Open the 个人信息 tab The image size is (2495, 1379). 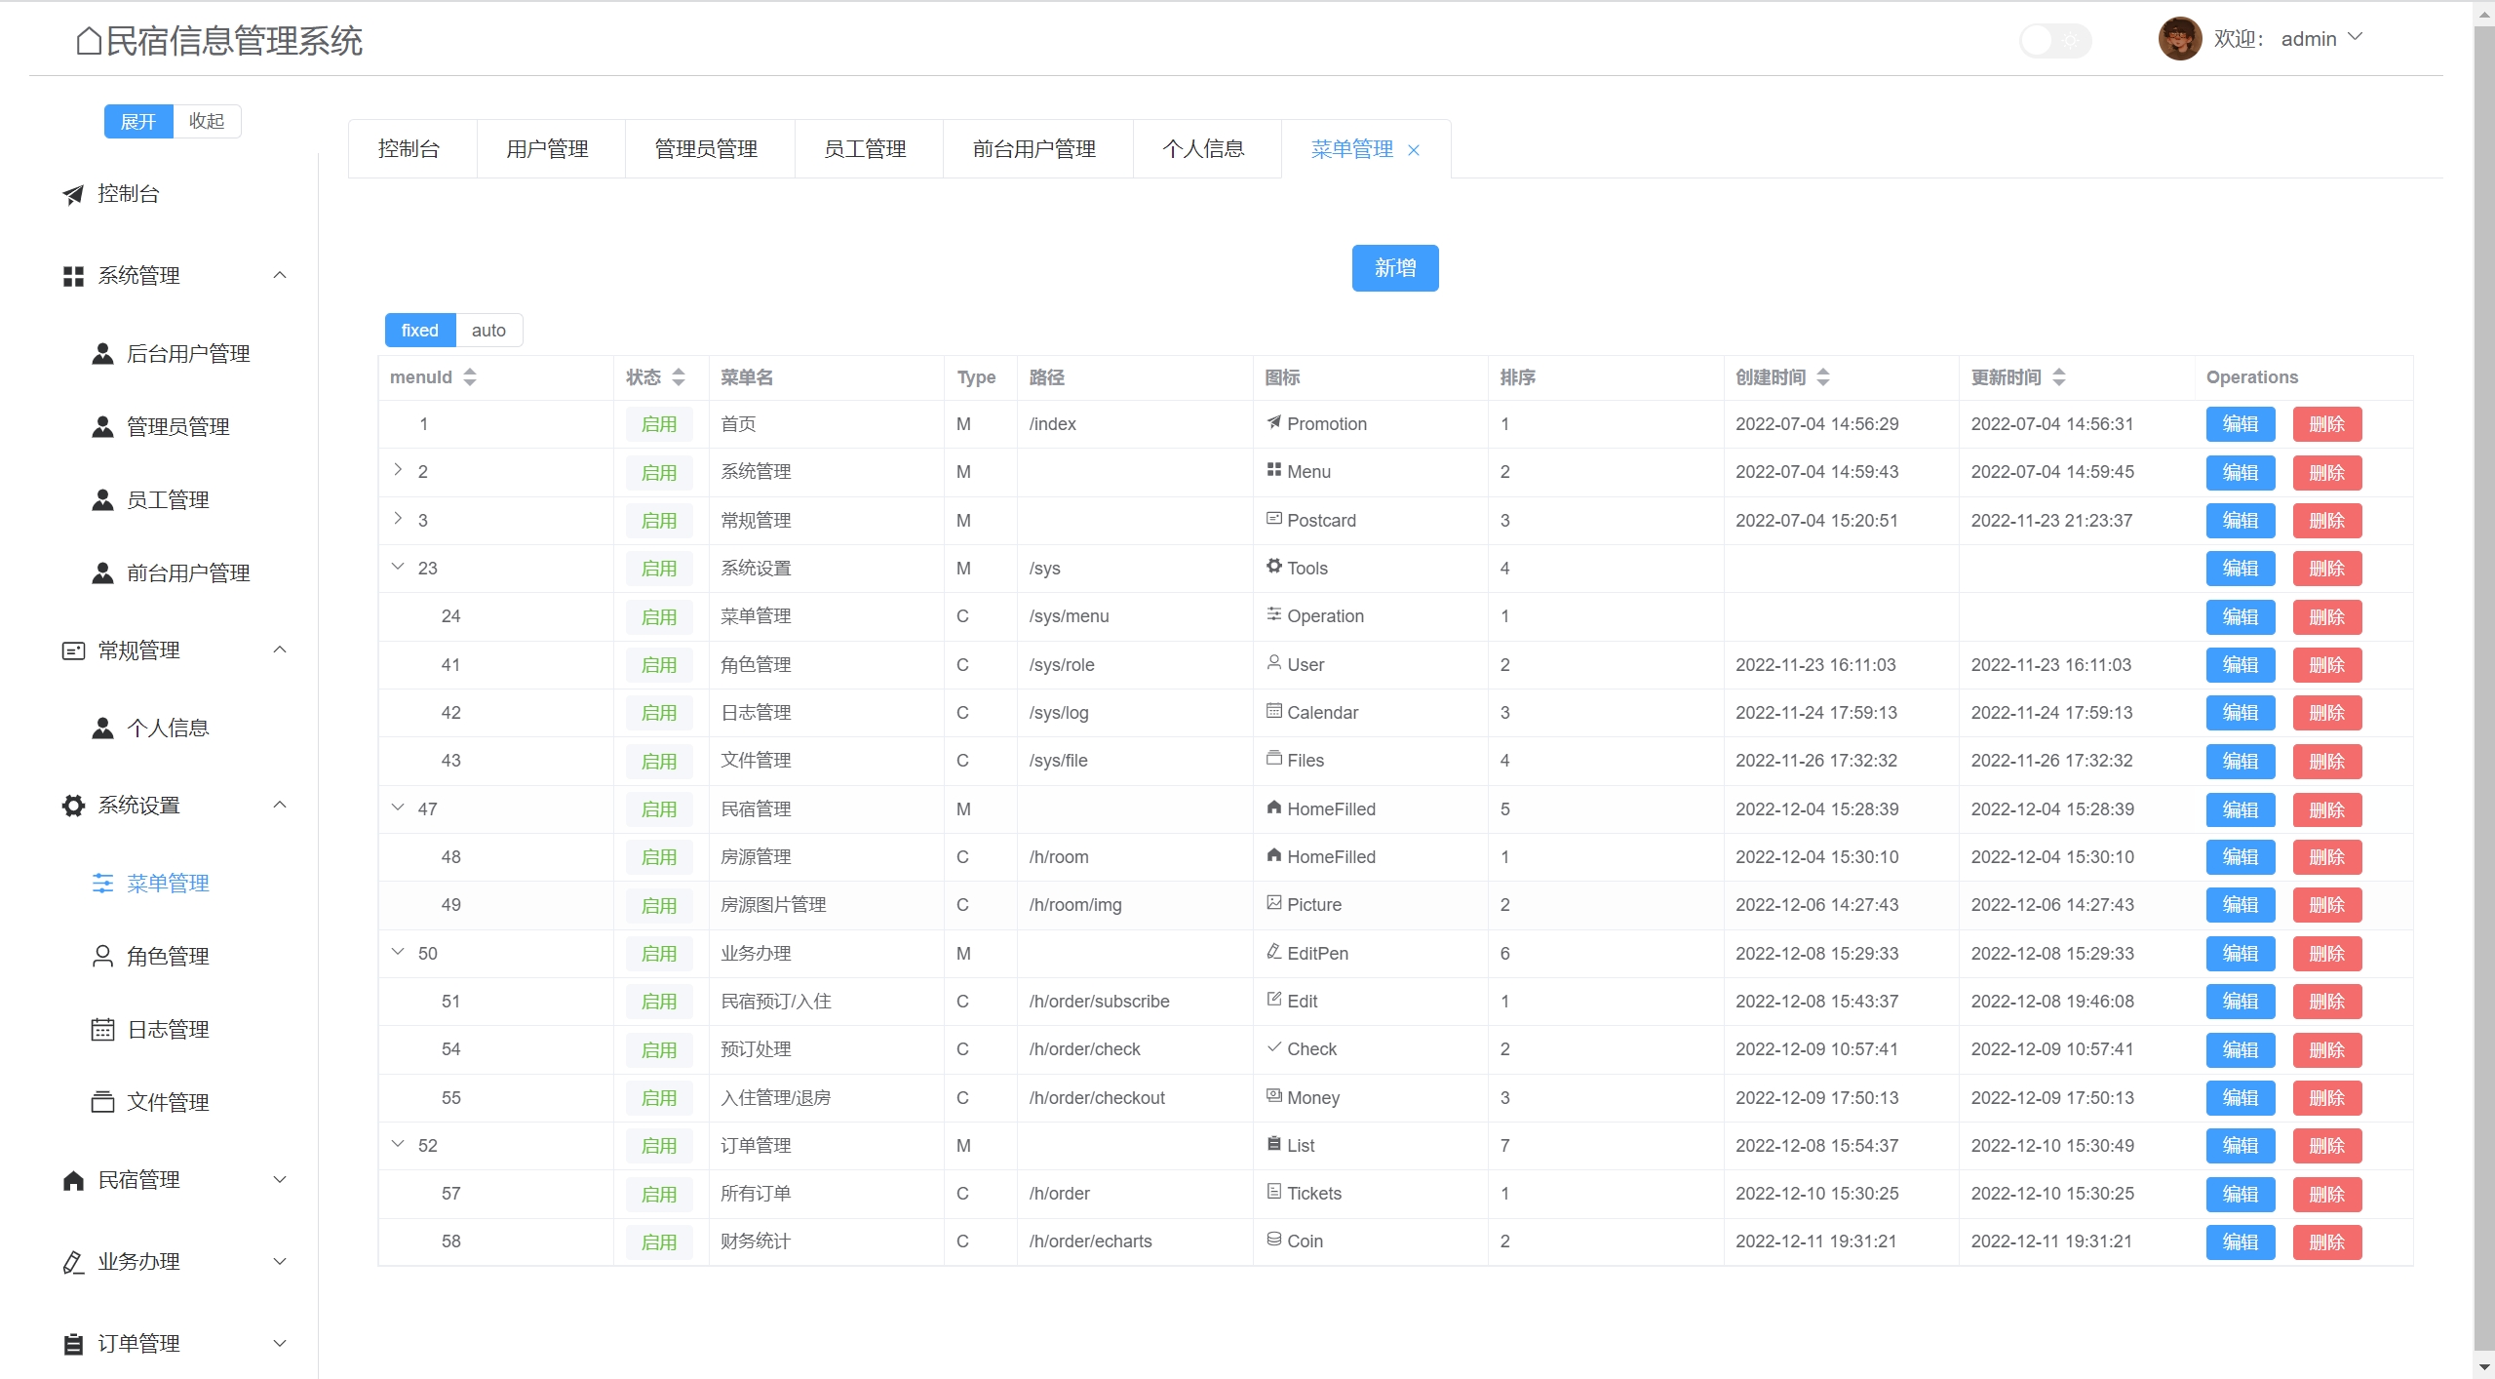pos(1204,149)
